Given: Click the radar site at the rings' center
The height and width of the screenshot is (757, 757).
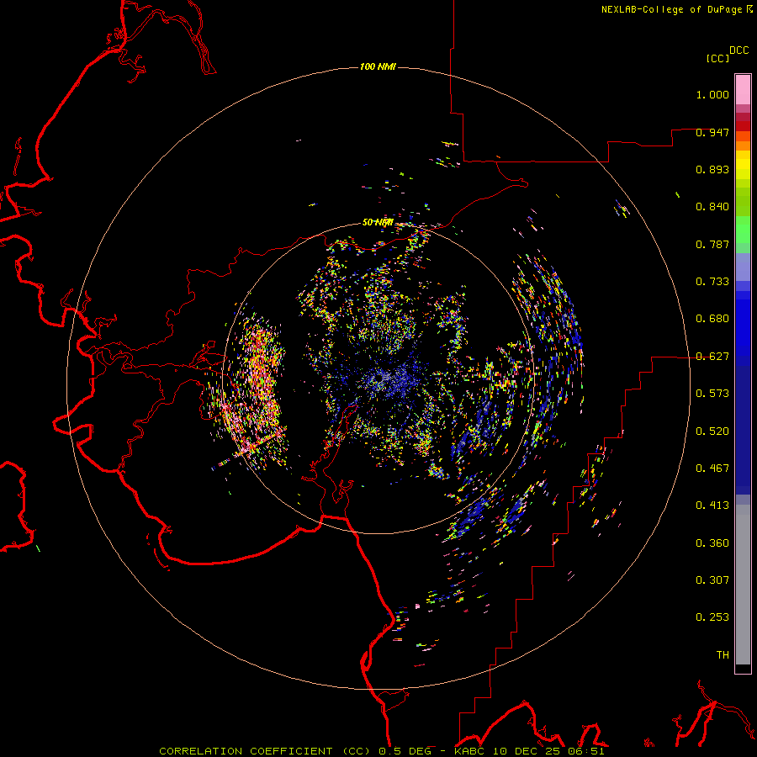Looking at the screenshot, I should [x=378, y=378].
